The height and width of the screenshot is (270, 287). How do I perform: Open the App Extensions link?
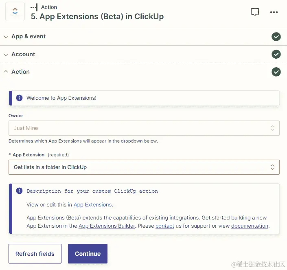93,205
